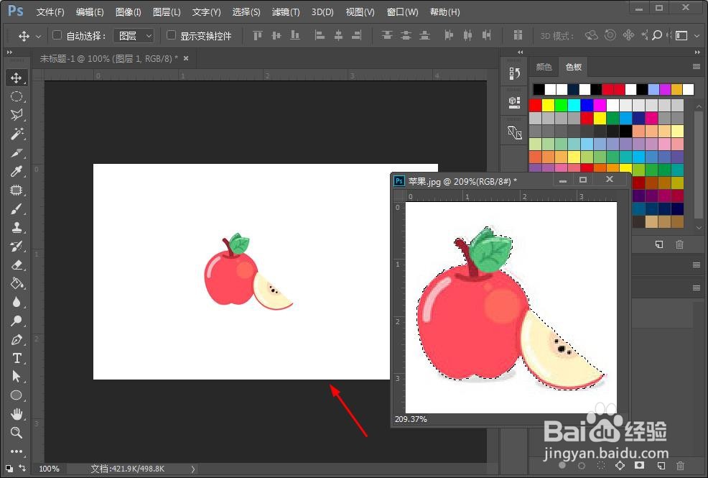The width and height of the screenshot is (708, 478).
Task: Pick the yellow swatch in first color row
Action: point(548,105)
